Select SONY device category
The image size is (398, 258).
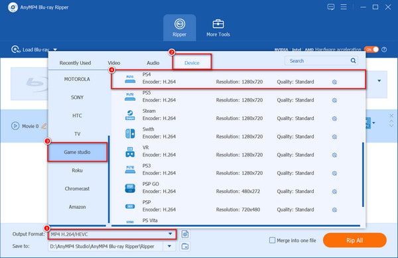(x=77, y=97)
